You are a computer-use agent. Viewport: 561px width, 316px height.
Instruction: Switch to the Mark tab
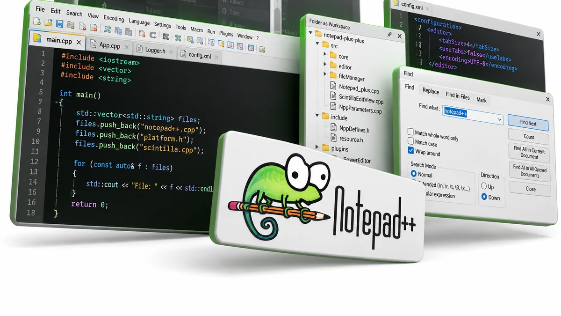coord(482,100)
